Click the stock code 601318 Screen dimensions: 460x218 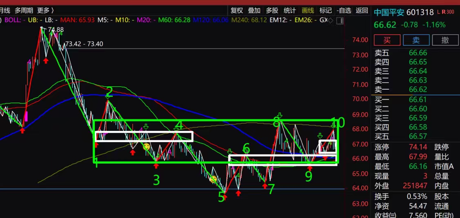(x=420, y=12)
